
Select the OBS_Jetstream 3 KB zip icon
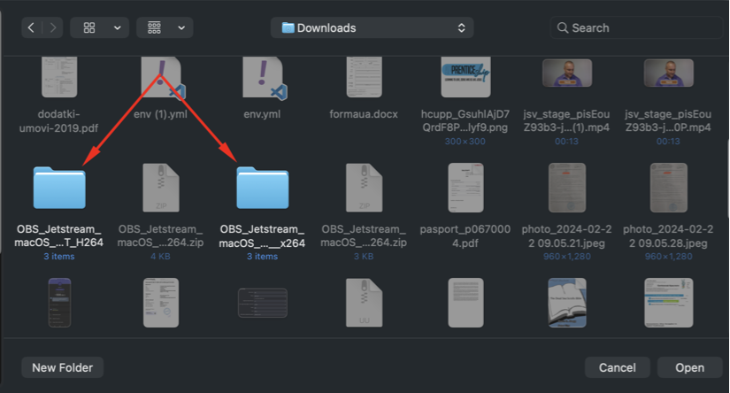(364, 188)
